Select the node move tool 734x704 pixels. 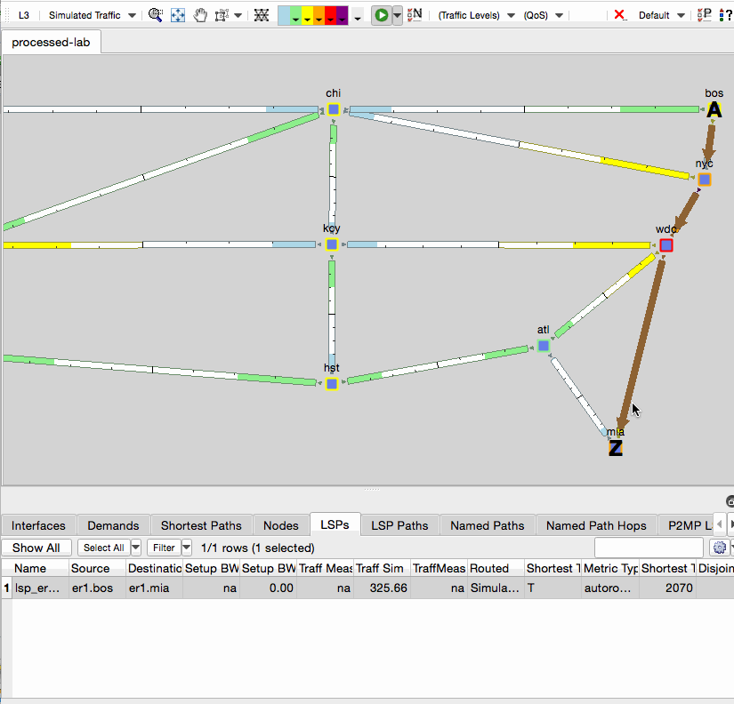pyautogui.click(x=221, y=15)
